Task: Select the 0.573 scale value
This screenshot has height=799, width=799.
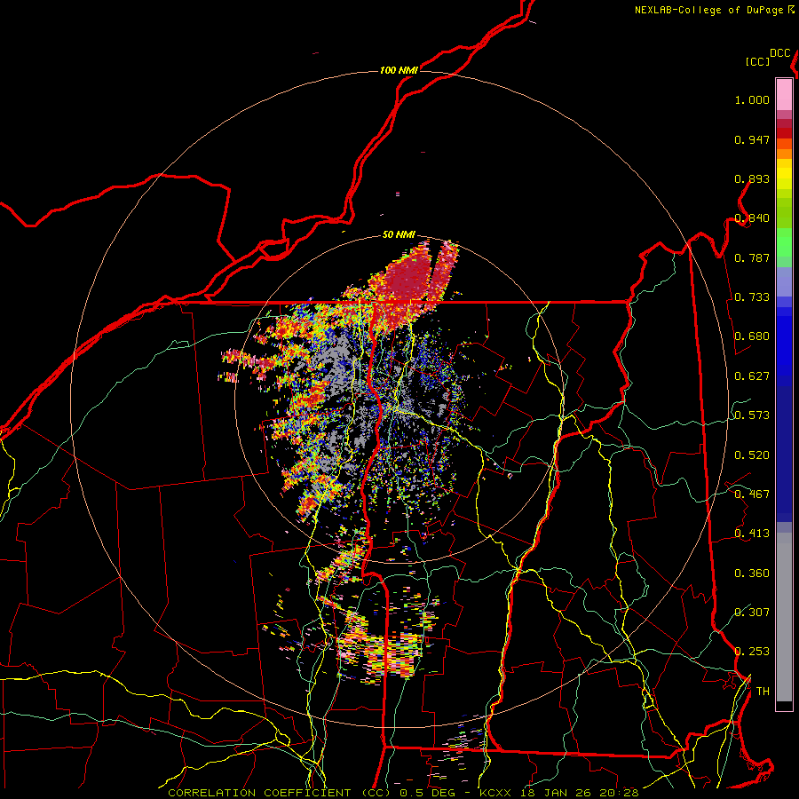Action: point(752,415)
